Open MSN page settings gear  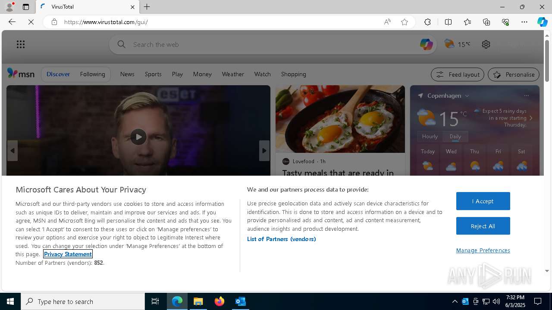pyautogui.click(x=486, y=44)
